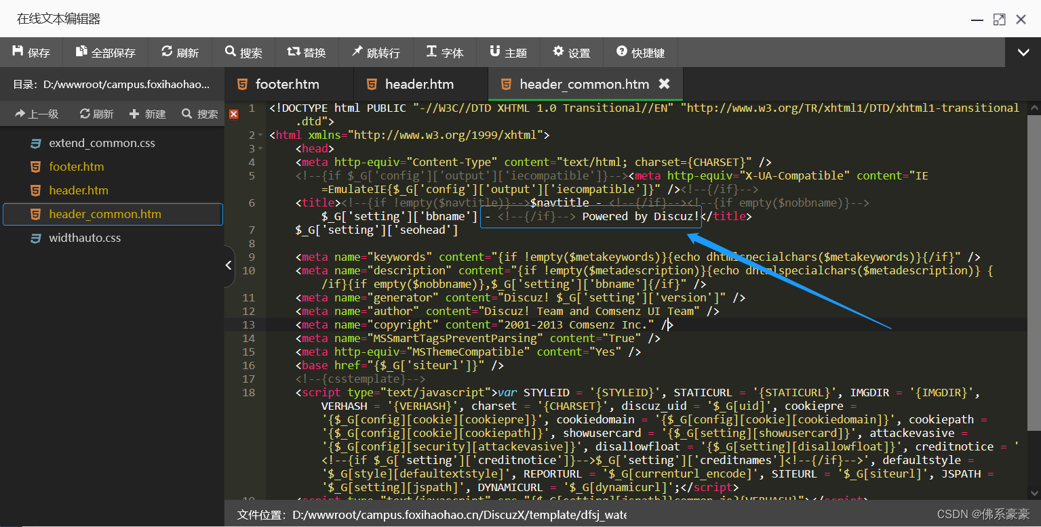The image size is (1041, 527).
Task: Refresh (刷新) the file directory
Action: click(96, 114)
